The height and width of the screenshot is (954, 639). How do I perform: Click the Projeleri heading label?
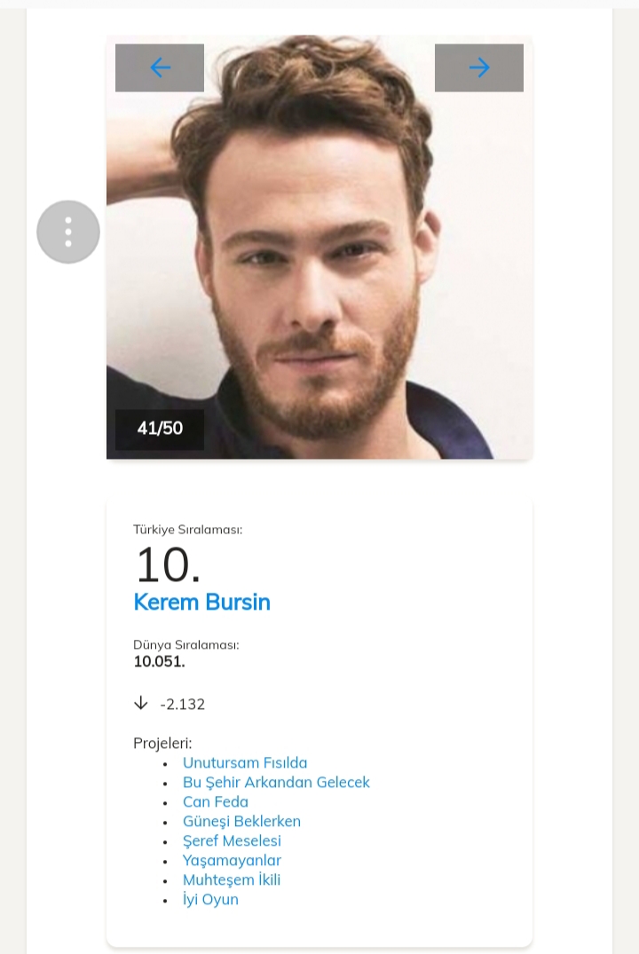coord(162,744)
